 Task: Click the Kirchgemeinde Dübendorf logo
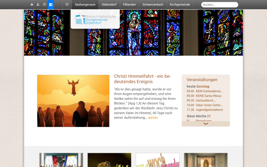tap(95, 19)
